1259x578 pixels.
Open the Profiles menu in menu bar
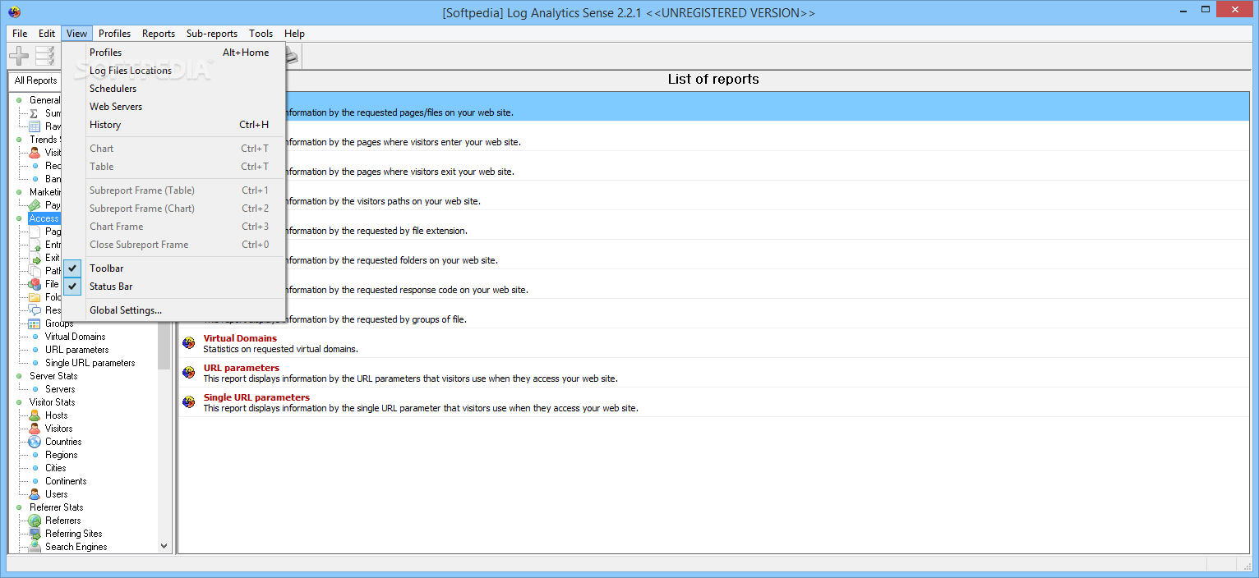(115, 34)
